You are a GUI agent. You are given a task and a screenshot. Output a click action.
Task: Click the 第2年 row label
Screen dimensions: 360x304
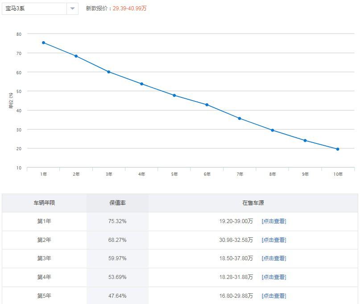44,240
